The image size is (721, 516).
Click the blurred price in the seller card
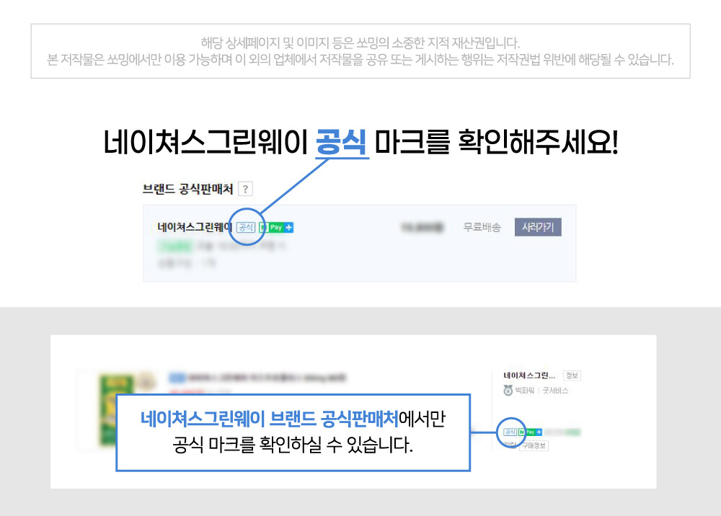(x=421, y=228)
